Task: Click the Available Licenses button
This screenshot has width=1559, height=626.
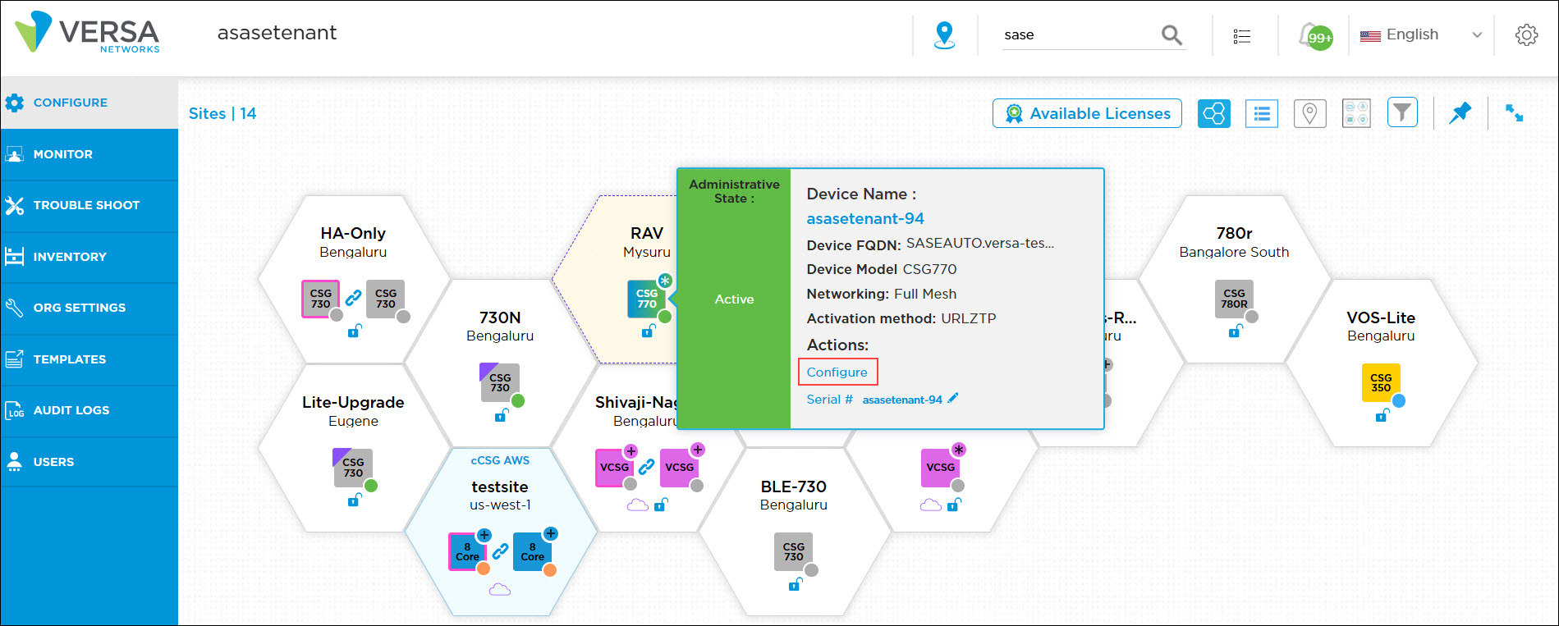Action: [1087, 113]
